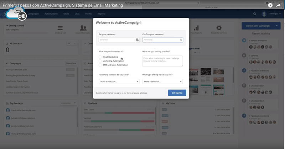285x149 pixels.
Task: Open the Terms of Service link
Action: [133, 93]
